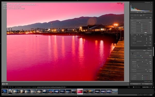Viewport: 155px width, 97px height.
Task: Click the Auto tone button
Action: (146, 60)
